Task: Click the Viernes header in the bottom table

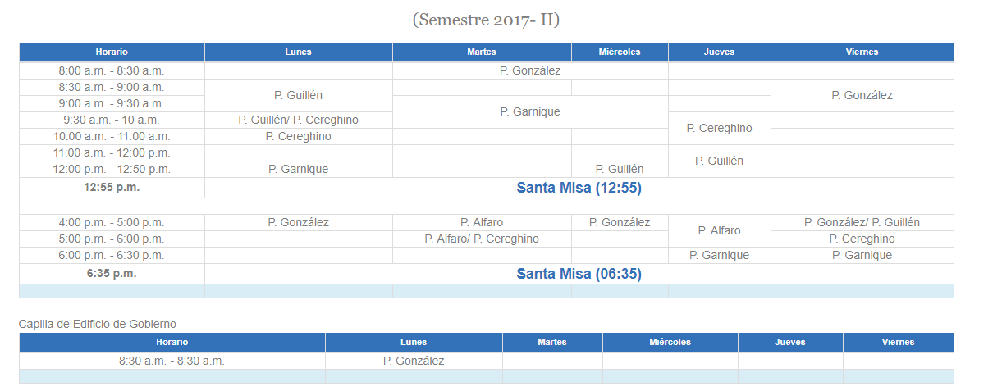Action: pyautogui.click(x=898, y=342)
